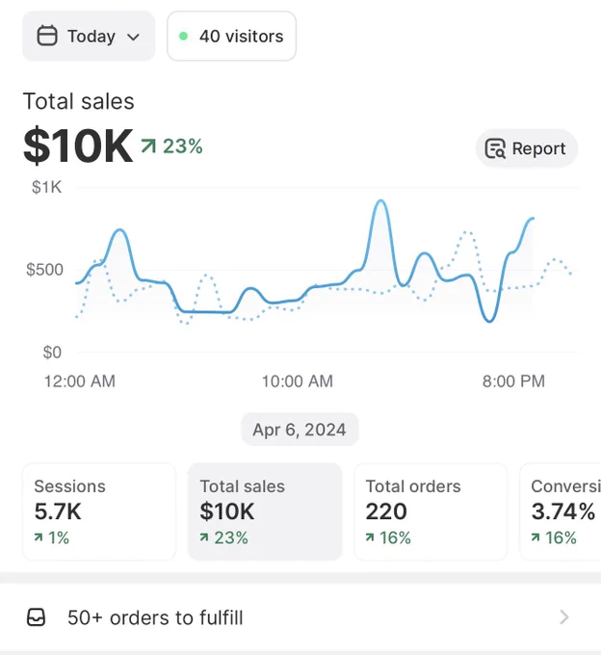The height and width of the screenshot is (655, 601).
Task: Click the Report magnifier document icon
Action: click(495, 148)
